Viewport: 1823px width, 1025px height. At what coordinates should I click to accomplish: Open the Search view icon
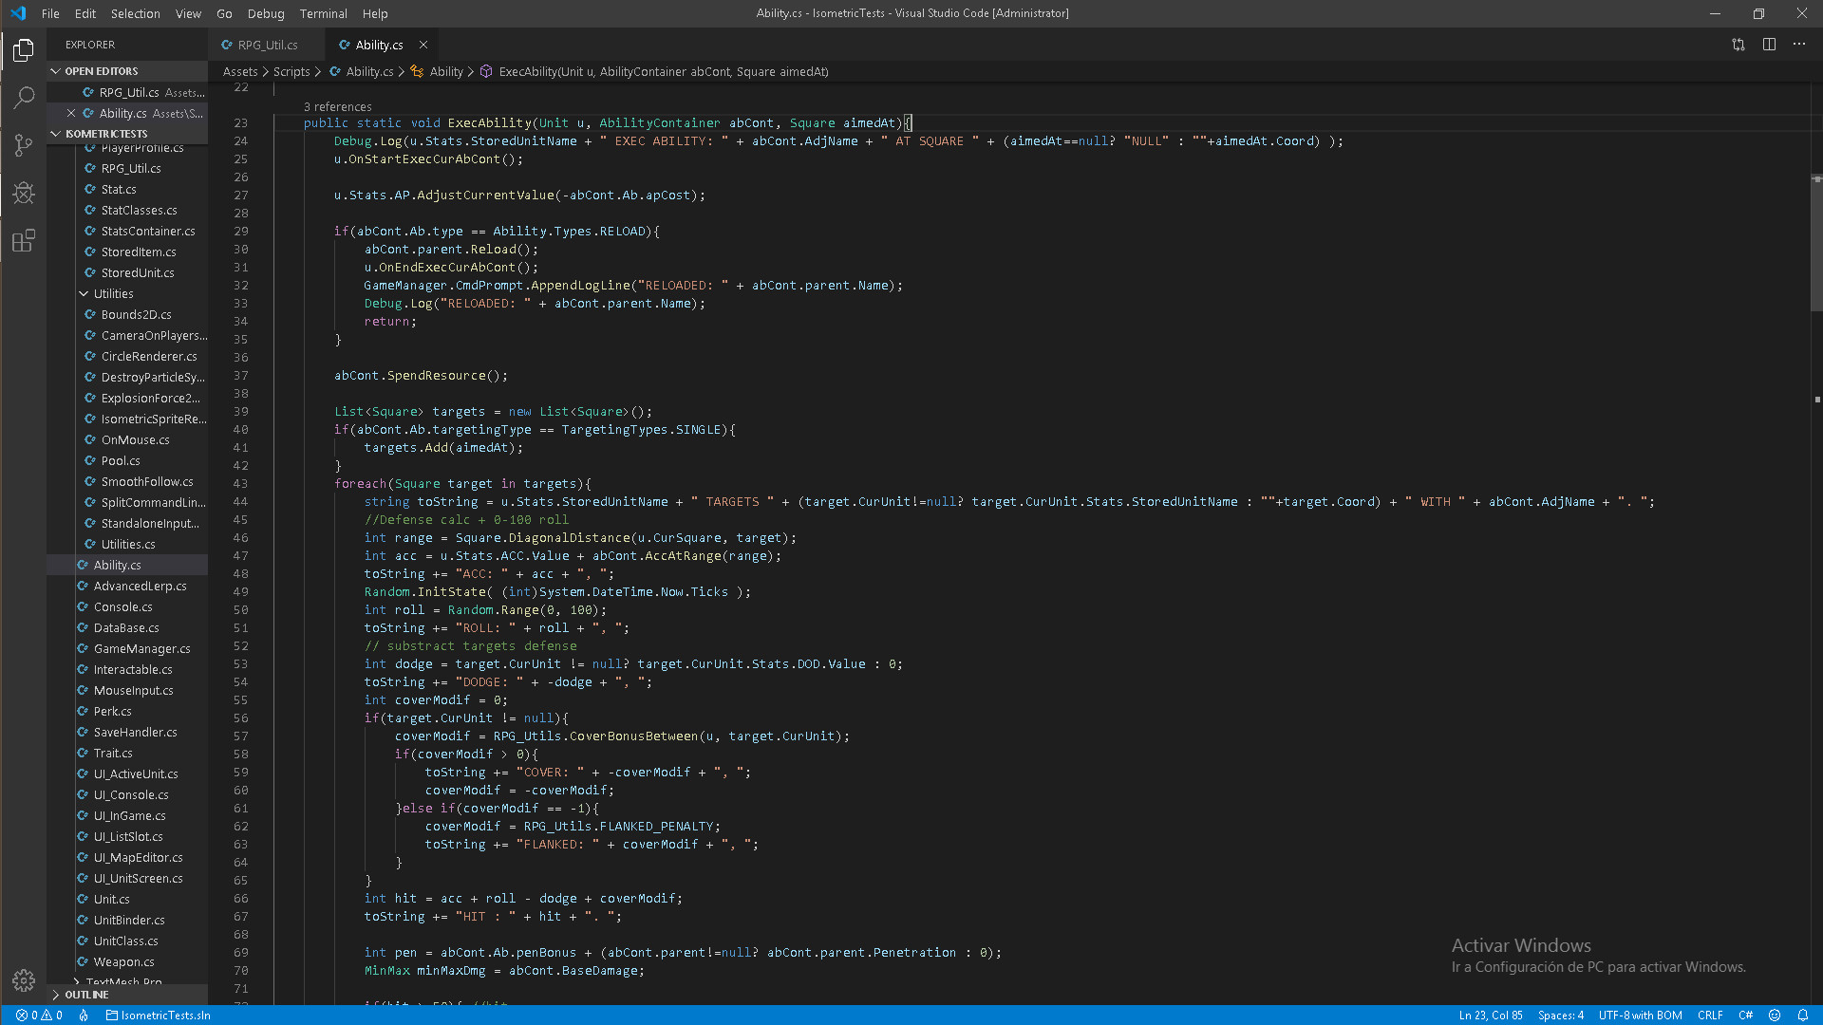click(x=24, y=98)
